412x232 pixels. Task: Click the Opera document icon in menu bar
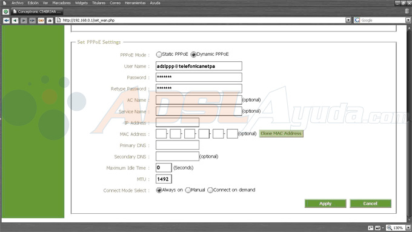(4, 3)
